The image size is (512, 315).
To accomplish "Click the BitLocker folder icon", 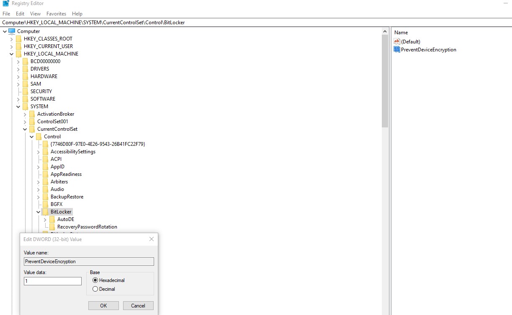I will [x=45, y=212].
